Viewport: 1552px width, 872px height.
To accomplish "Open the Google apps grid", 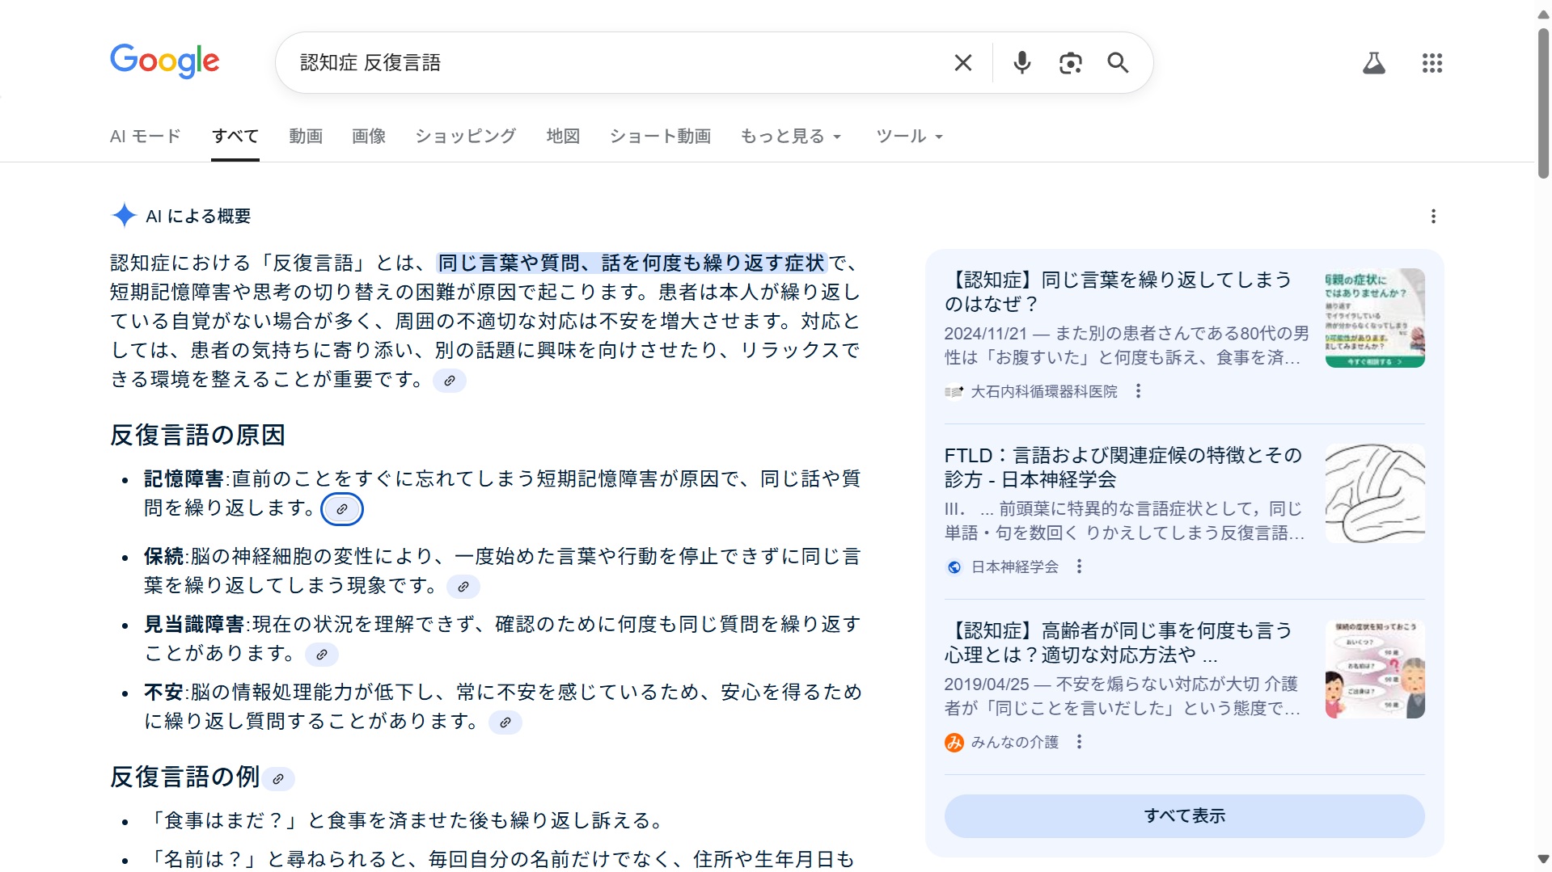I will [1431, 63].
